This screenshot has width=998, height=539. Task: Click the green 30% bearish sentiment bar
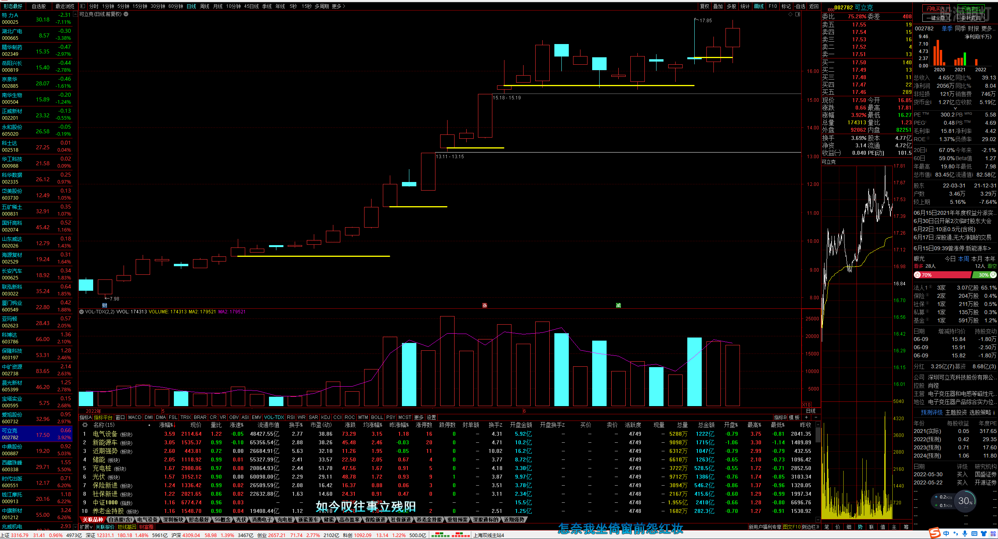coord(984,275)
